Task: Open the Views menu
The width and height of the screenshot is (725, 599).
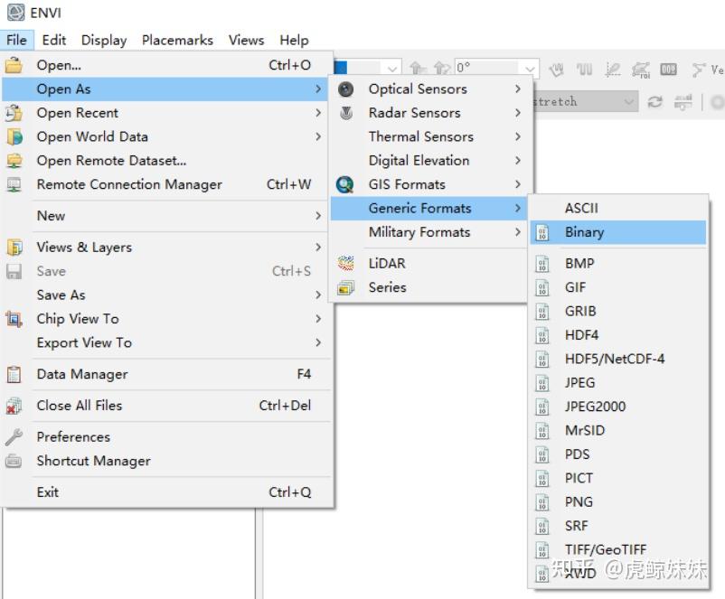Action: (x=247, y=41)
